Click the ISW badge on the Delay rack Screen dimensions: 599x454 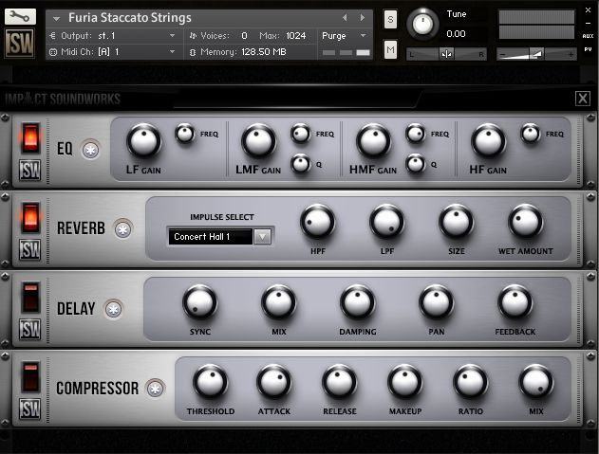tap(29, 329)
